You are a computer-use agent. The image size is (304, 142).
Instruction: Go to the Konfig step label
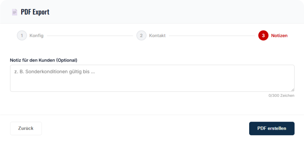click(x=36, y=35)
